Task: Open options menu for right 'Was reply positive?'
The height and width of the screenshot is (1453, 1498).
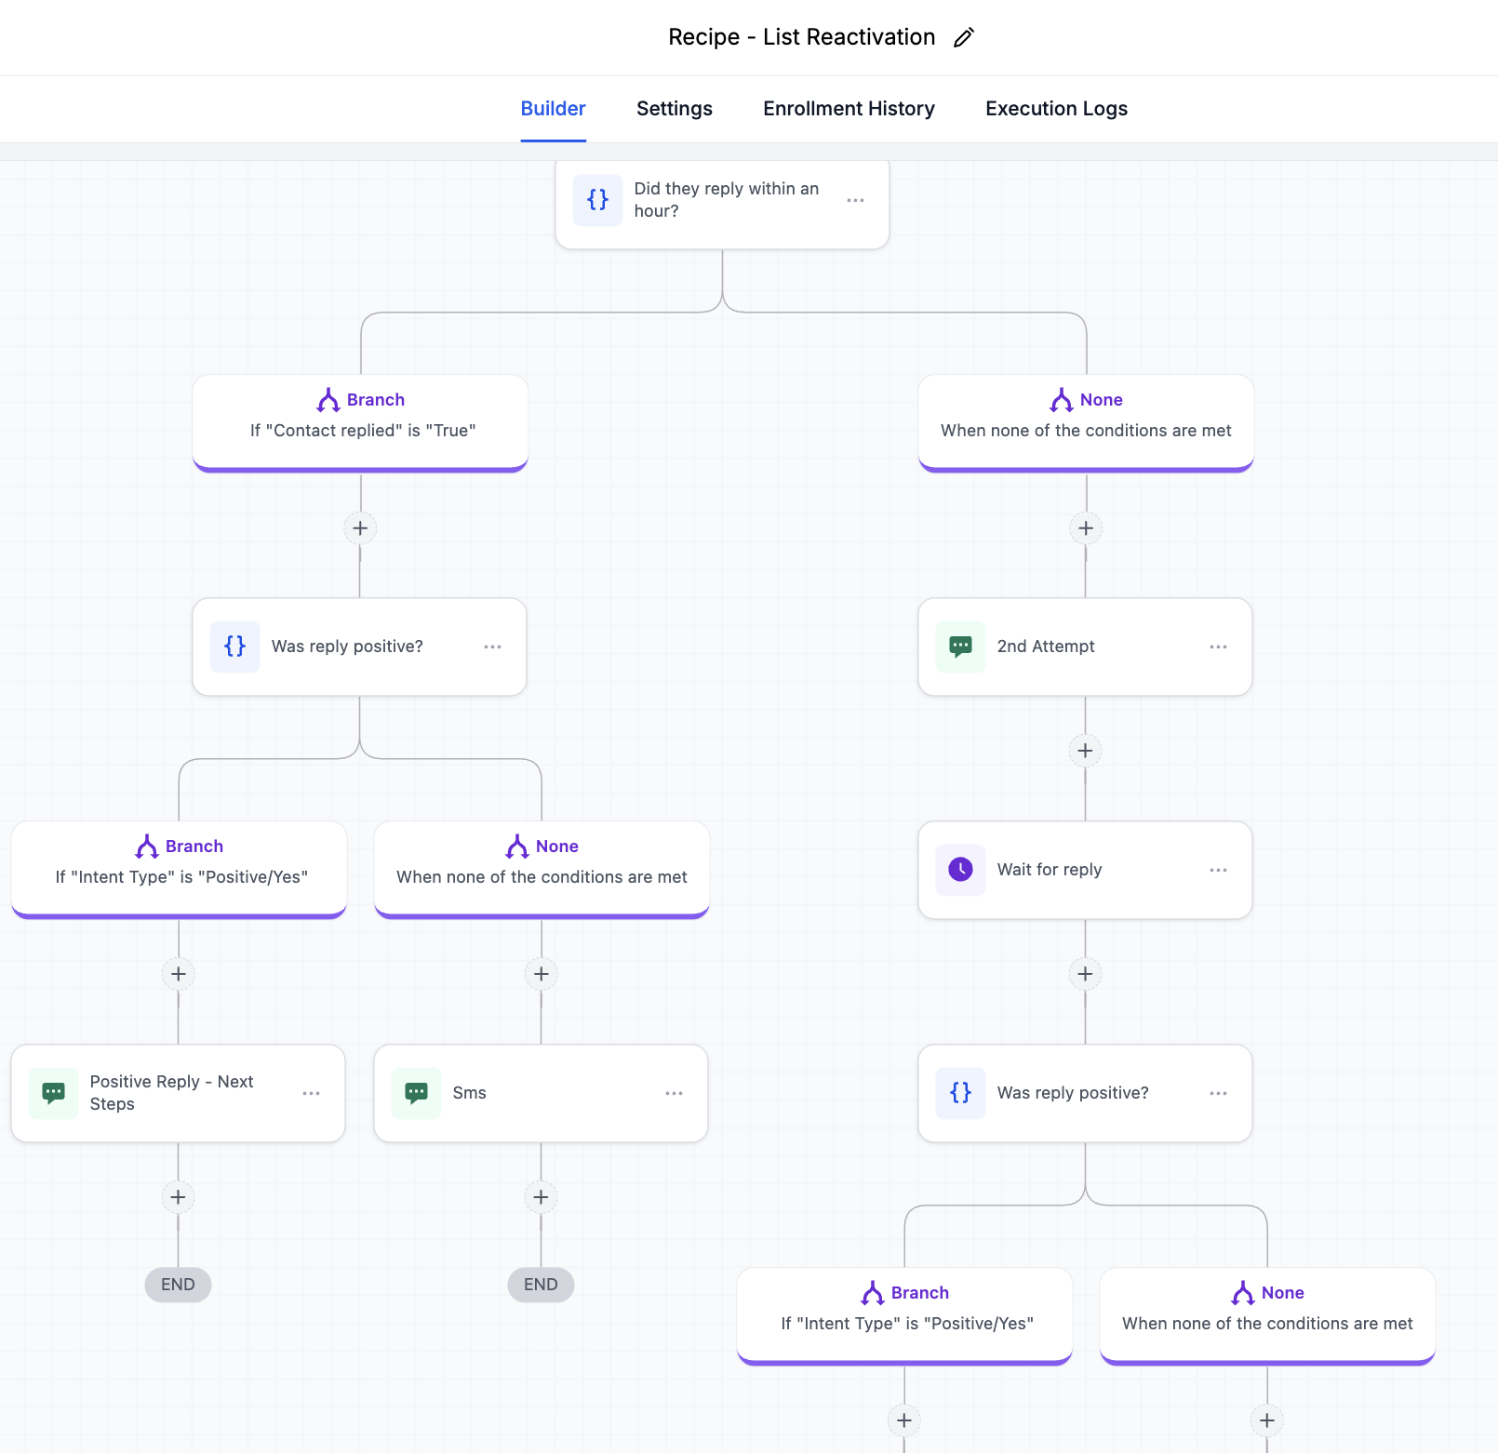Action: point(1218,1093)
